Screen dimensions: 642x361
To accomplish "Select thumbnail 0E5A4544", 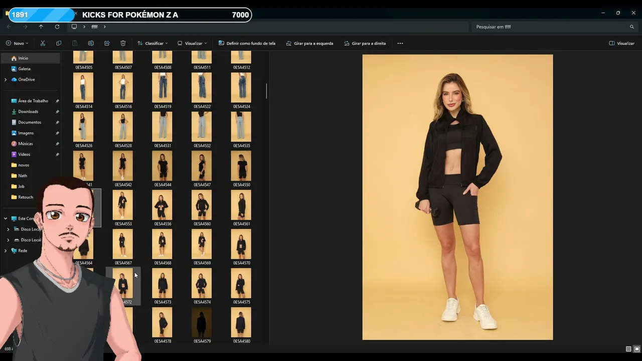I will (162, 166).
